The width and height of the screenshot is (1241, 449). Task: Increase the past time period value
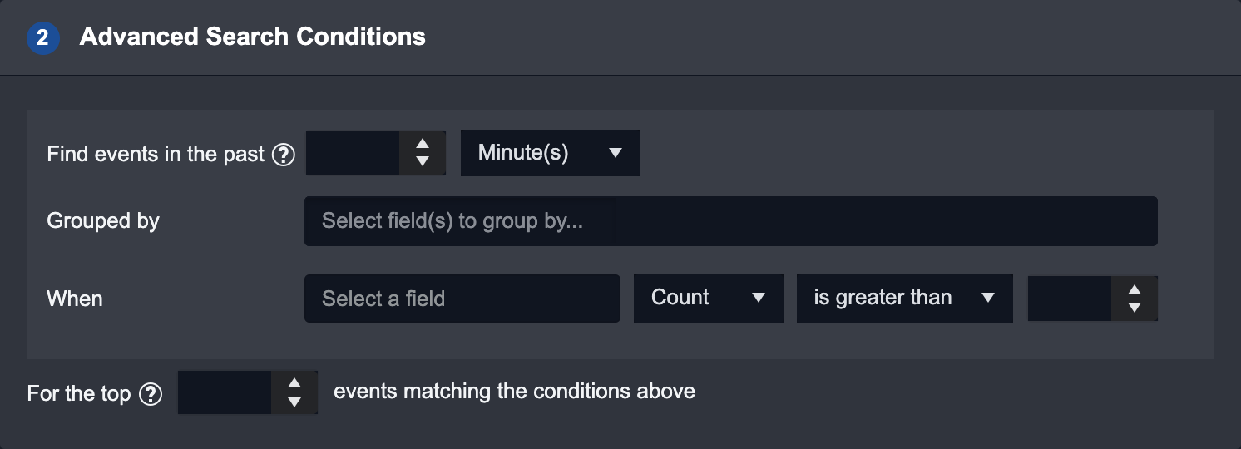pyautogui.click(x=423, y=146)
